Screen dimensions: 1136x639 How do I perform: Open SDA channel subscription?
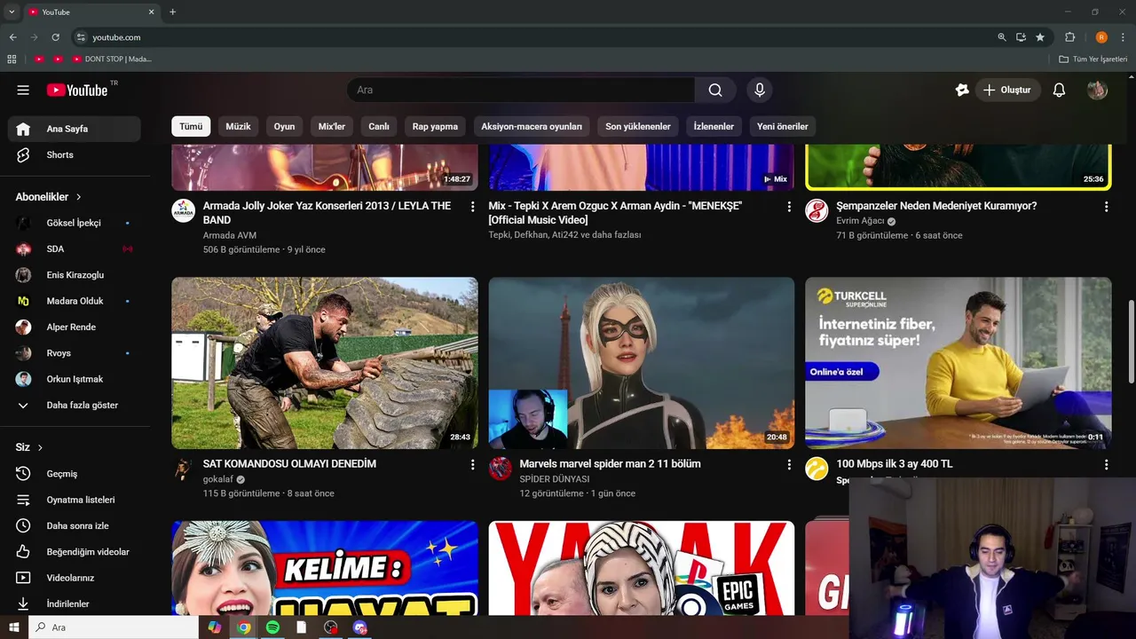tap(75, 248)
